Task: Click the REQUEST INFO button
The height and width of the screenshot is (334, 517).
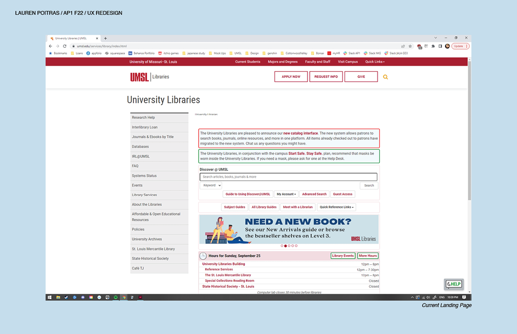Action: coord(326,77)
